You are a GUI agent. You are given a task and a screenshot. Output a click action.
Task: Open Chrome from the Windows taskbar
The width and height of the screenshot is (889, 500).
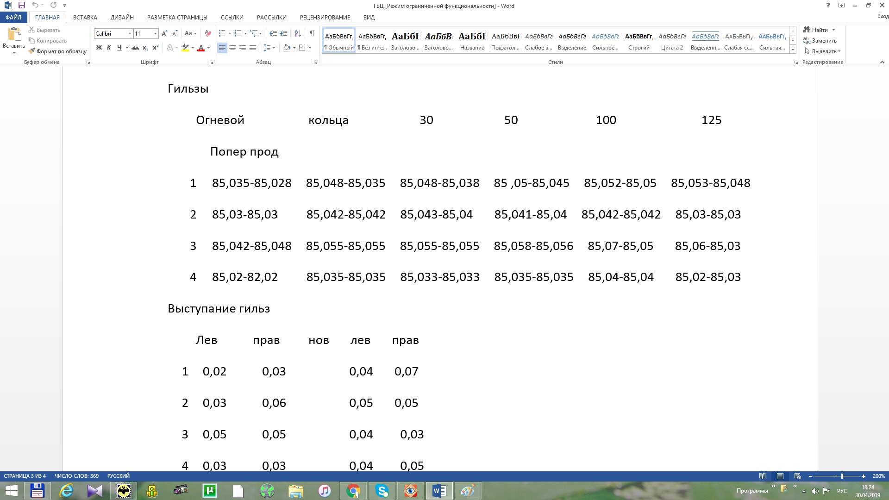pyautogui.click(x=353, y=491)
